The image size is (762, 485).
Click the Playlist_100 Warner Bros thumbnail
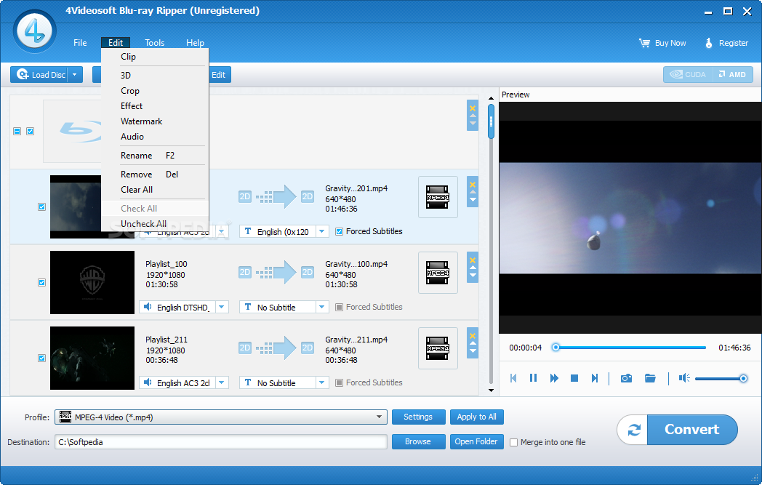click(92, 282)
